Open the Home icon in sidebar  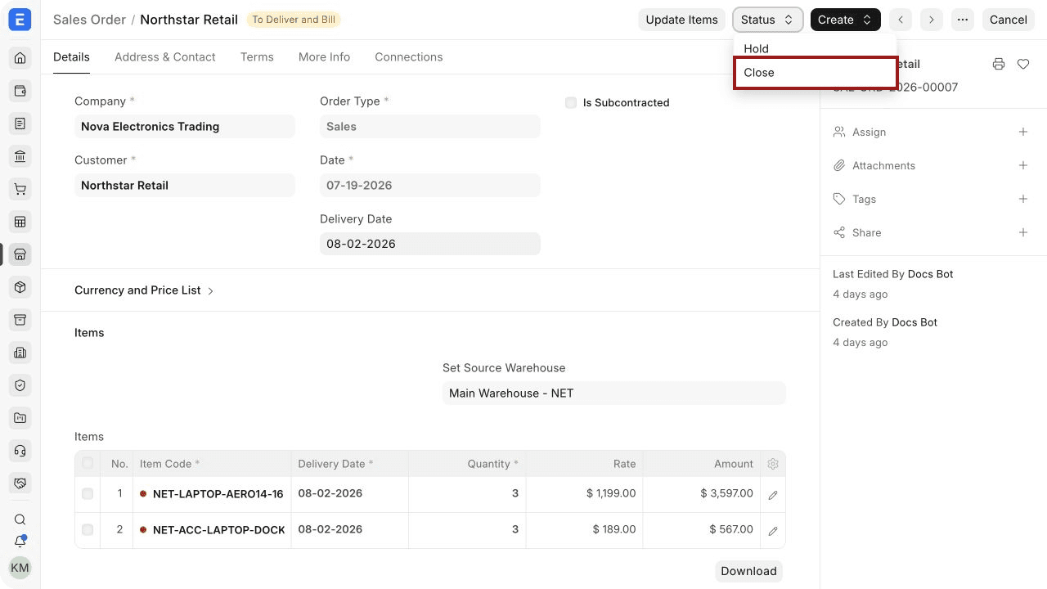(x=20, y=58)
